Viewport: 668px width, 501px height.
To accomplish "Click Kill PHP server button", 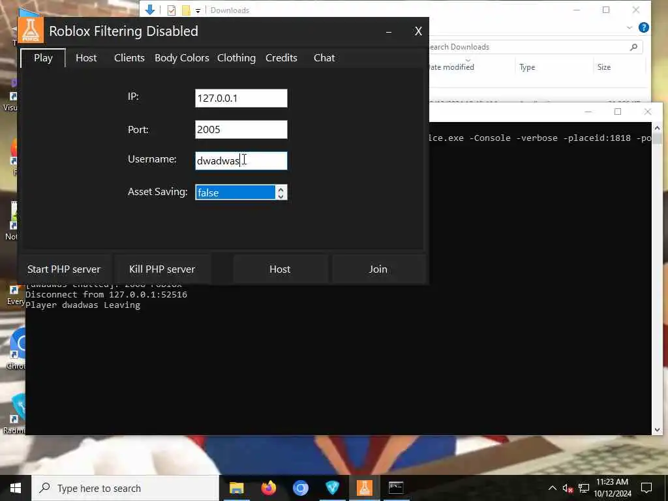I will 162,269.
